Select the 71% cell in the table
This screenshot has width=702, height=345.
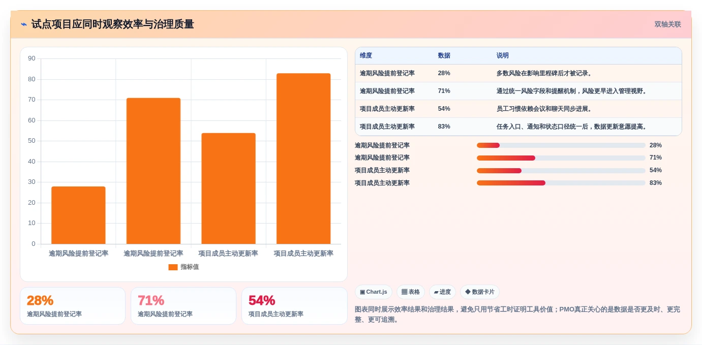coord(444,91)
